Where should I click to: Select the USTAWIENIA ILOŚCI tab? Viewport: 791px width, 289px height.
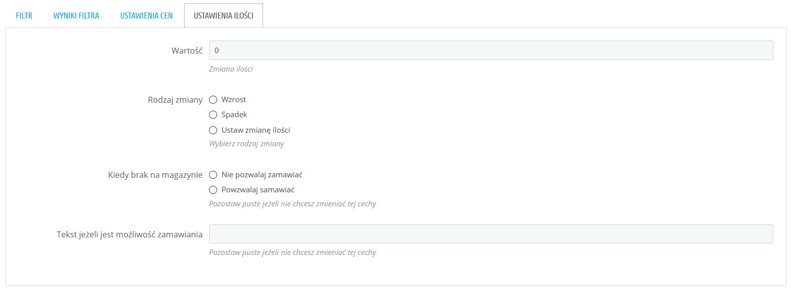[x=224, y=16]
